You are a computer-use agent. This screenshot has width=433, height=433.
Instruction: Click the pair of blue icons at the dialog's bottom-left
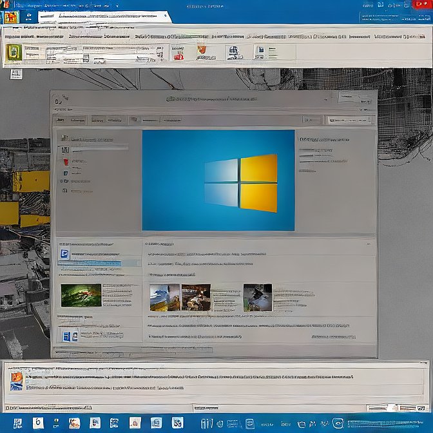(x=70, y=336)
